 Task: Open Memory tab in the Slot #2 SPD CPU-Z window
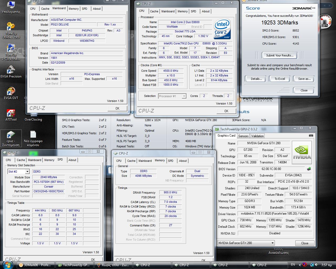[49, 160]
